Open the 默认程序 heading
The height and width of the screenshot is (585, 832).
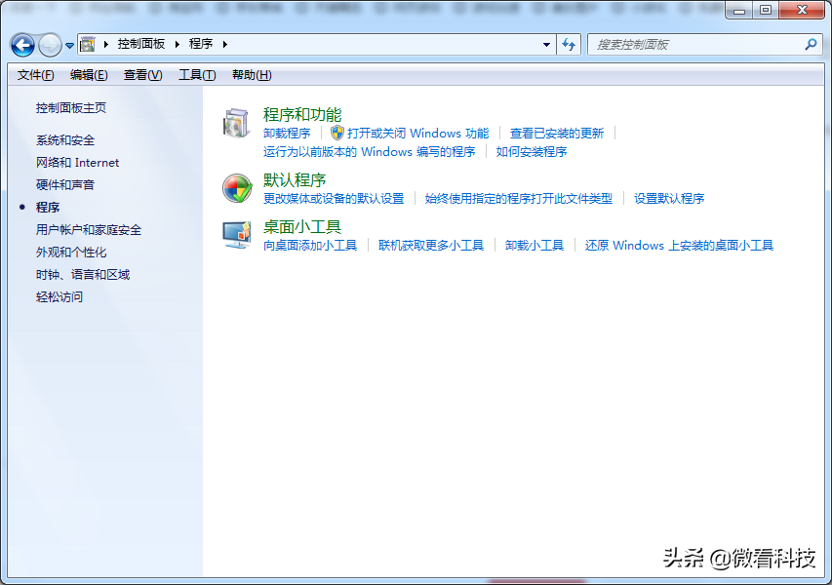click(295, 179)
